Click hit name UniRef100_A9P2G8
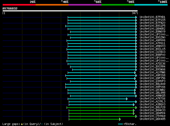The image size is (170, 126). click(x=152, y=75)
